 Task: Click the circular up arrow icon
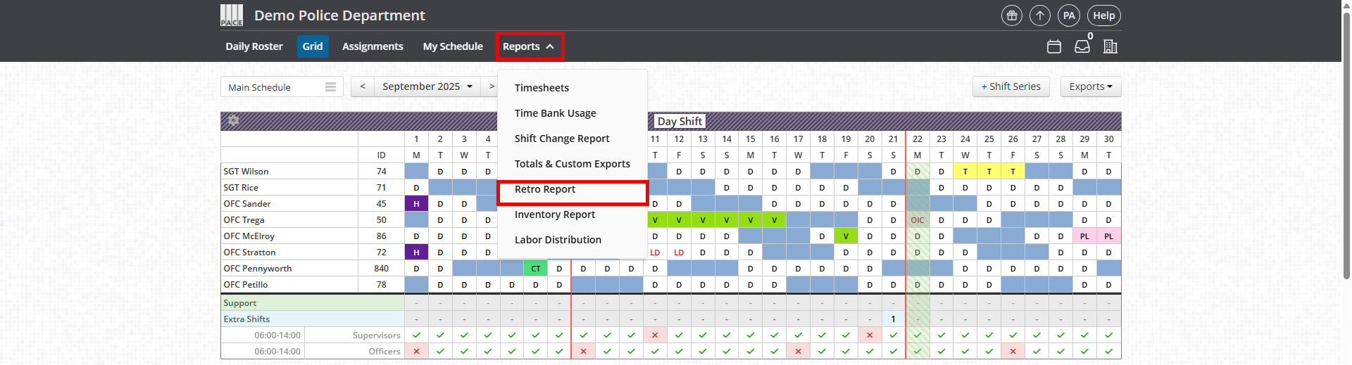click(1040, 15)
